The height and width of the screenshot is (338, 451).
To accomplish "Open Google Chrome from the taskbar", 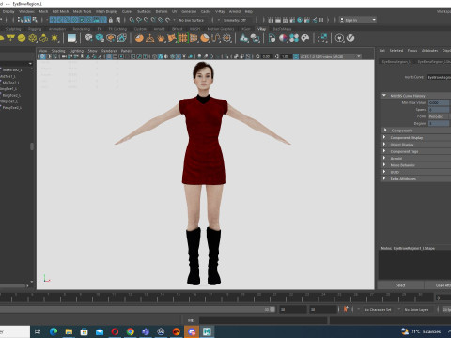I will point(131,331).
